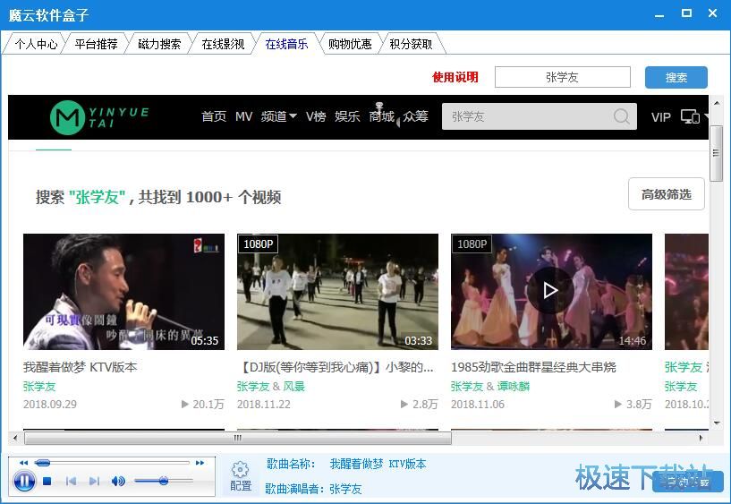Open the 我醒着做梦 KTV版本 thumbnail

[x=123, y=292]
